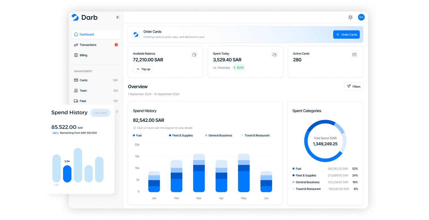Screen dimensions: 429x220
Task: Open the KA user avatar menu
Action: 361,17
